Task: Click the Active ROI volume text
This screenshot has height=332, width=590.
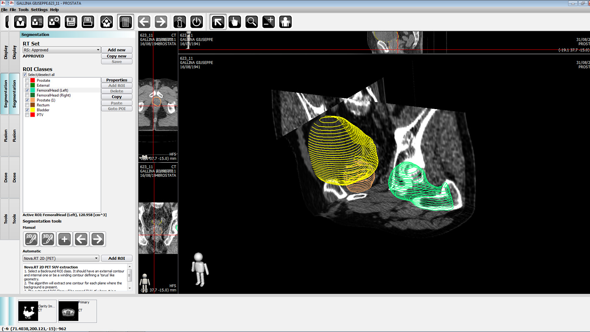Action: (x=65, y=215)
